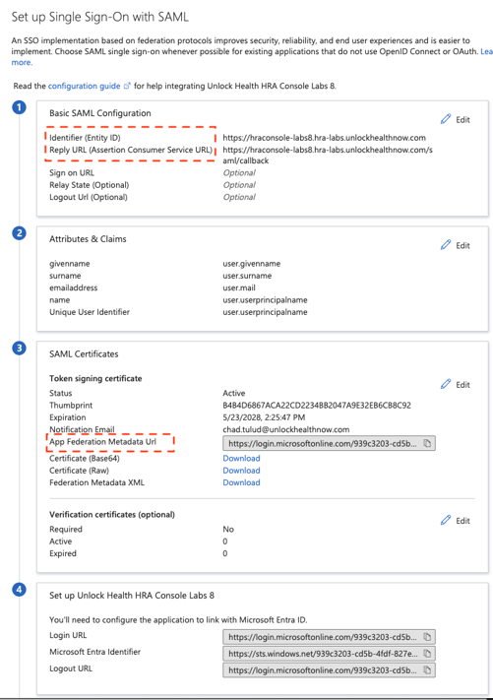Download the Federation Metadata XML
Image resolution: width=493 pixels, height=700 pixels.
tap(241, 482)
